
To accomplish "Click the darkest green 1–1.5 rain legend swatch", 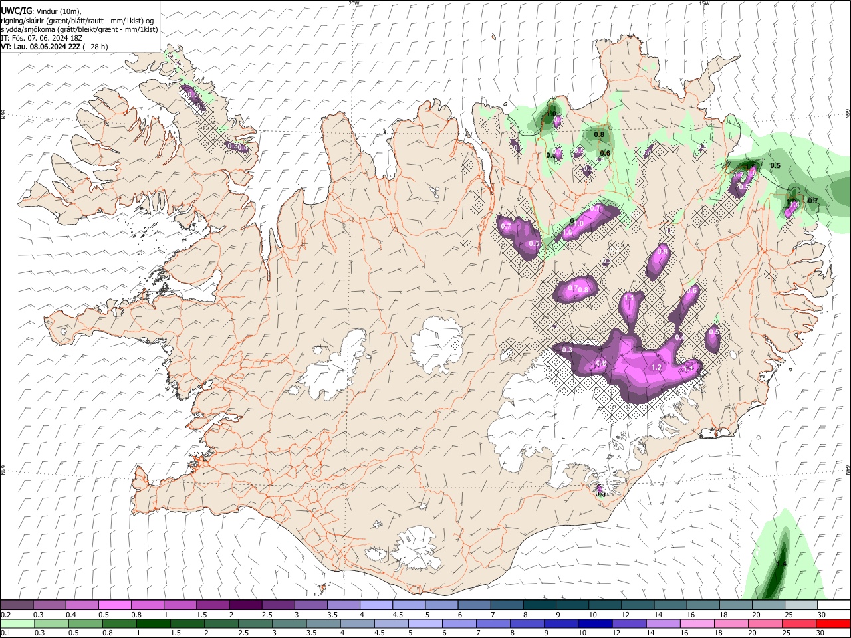I will point(154,623).
